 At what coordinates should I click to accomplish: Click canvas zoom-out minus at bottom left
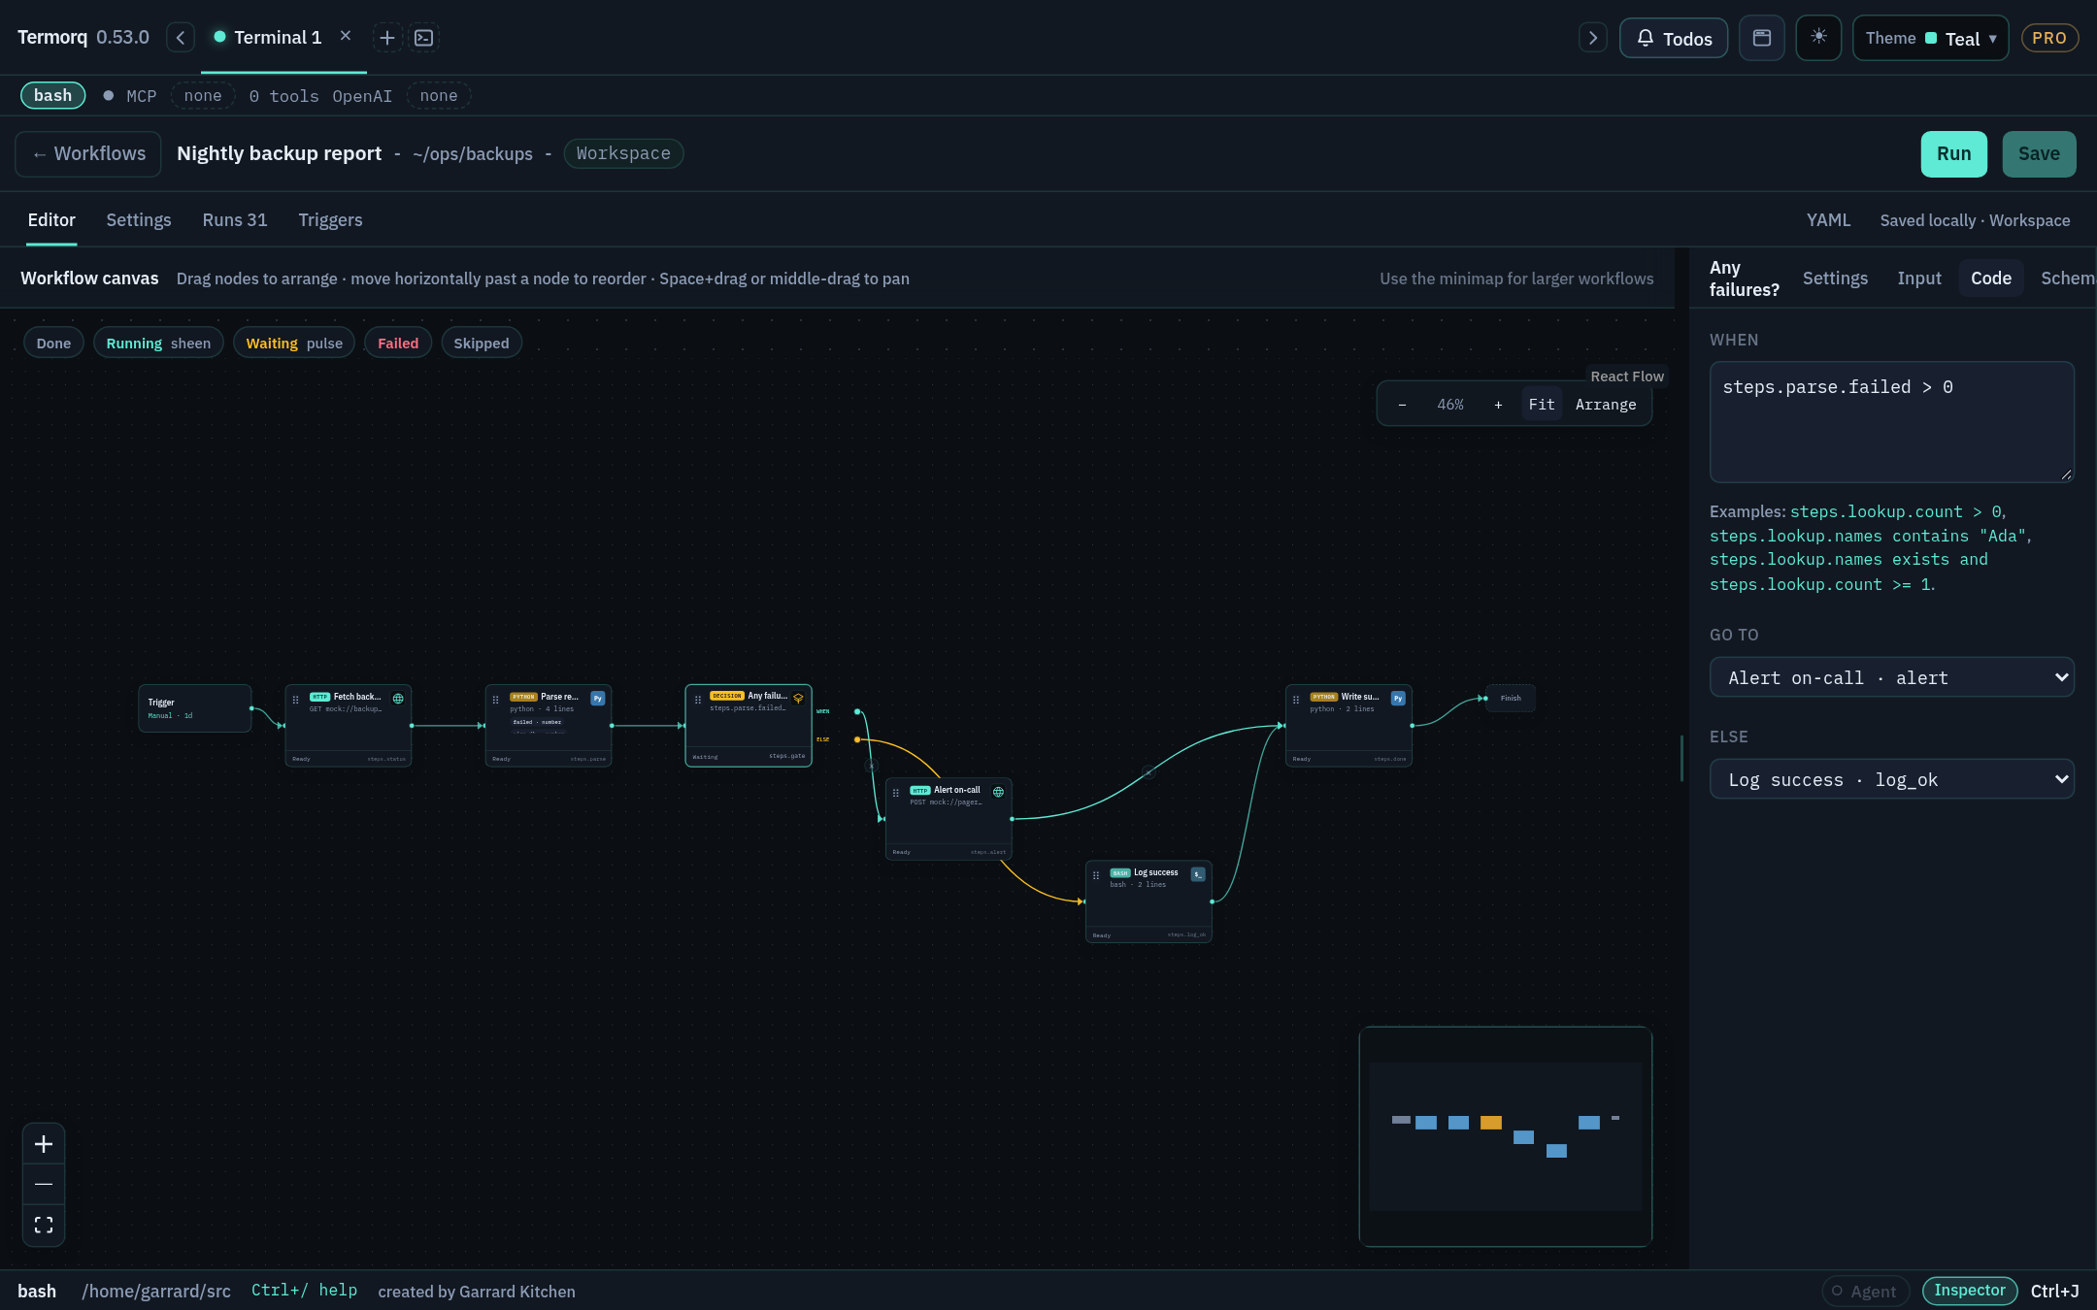pyautogui.click(x=44, y=1184)
